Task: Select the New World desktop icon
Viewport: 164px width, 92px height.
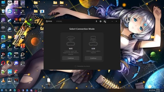Action: [23, 12]
